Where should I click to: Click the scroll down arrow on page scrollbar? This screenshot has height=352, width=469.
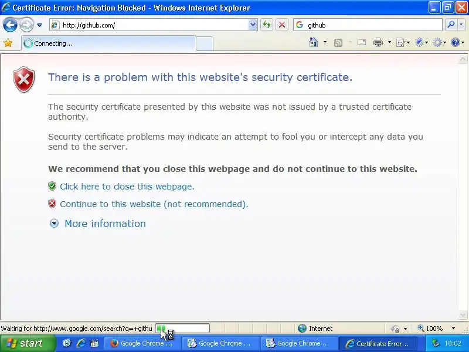click(x=463, y=314)
